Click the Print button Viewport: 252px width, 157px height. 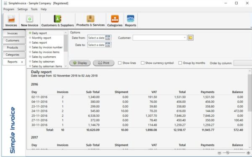coord(104,63)
